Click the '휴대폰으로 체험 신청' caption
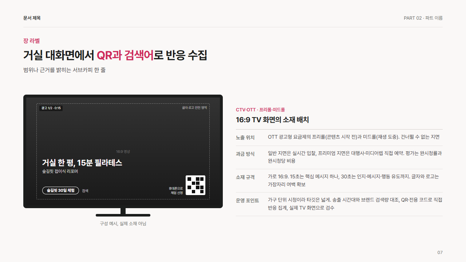Screen dimensions: 466x262 (176, 190)
